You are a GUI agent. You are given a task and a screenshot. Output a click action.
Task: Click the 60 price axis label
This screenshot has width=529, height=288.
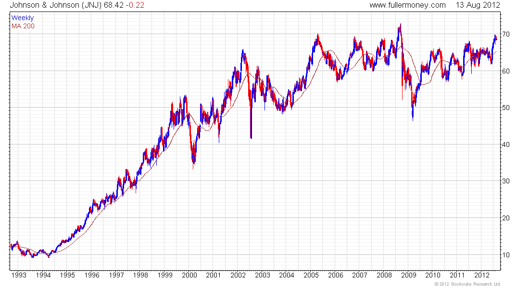click(x=506, y=71)
